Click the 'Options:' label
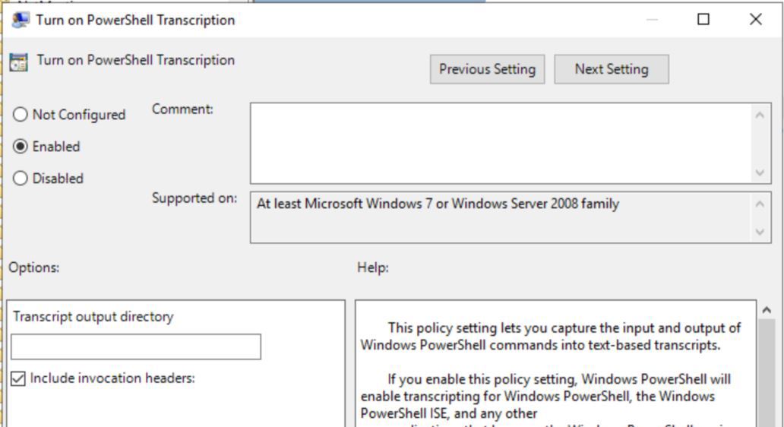Viewport: 784px width, 427px height. tap(34, 267)
